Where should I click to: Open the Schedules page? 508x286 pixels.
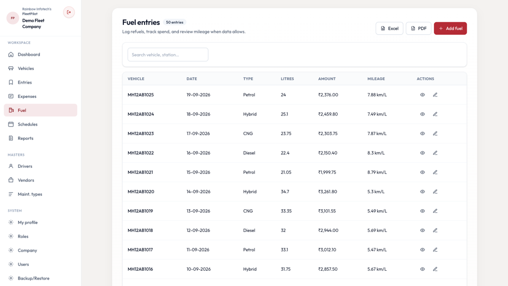point(41,124)
